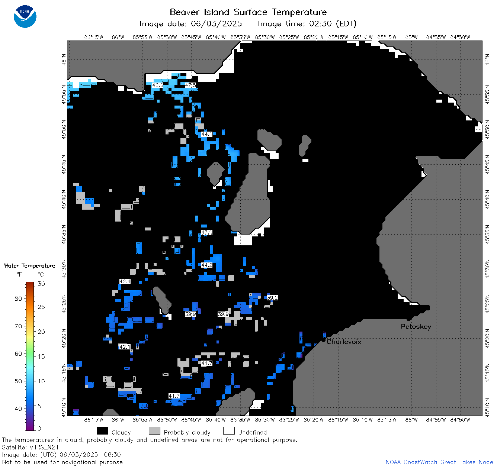This screenshot has width=497, height=468.
Task: Click the 70 tick on Fahrenheit scale
Action: (18, 326)
